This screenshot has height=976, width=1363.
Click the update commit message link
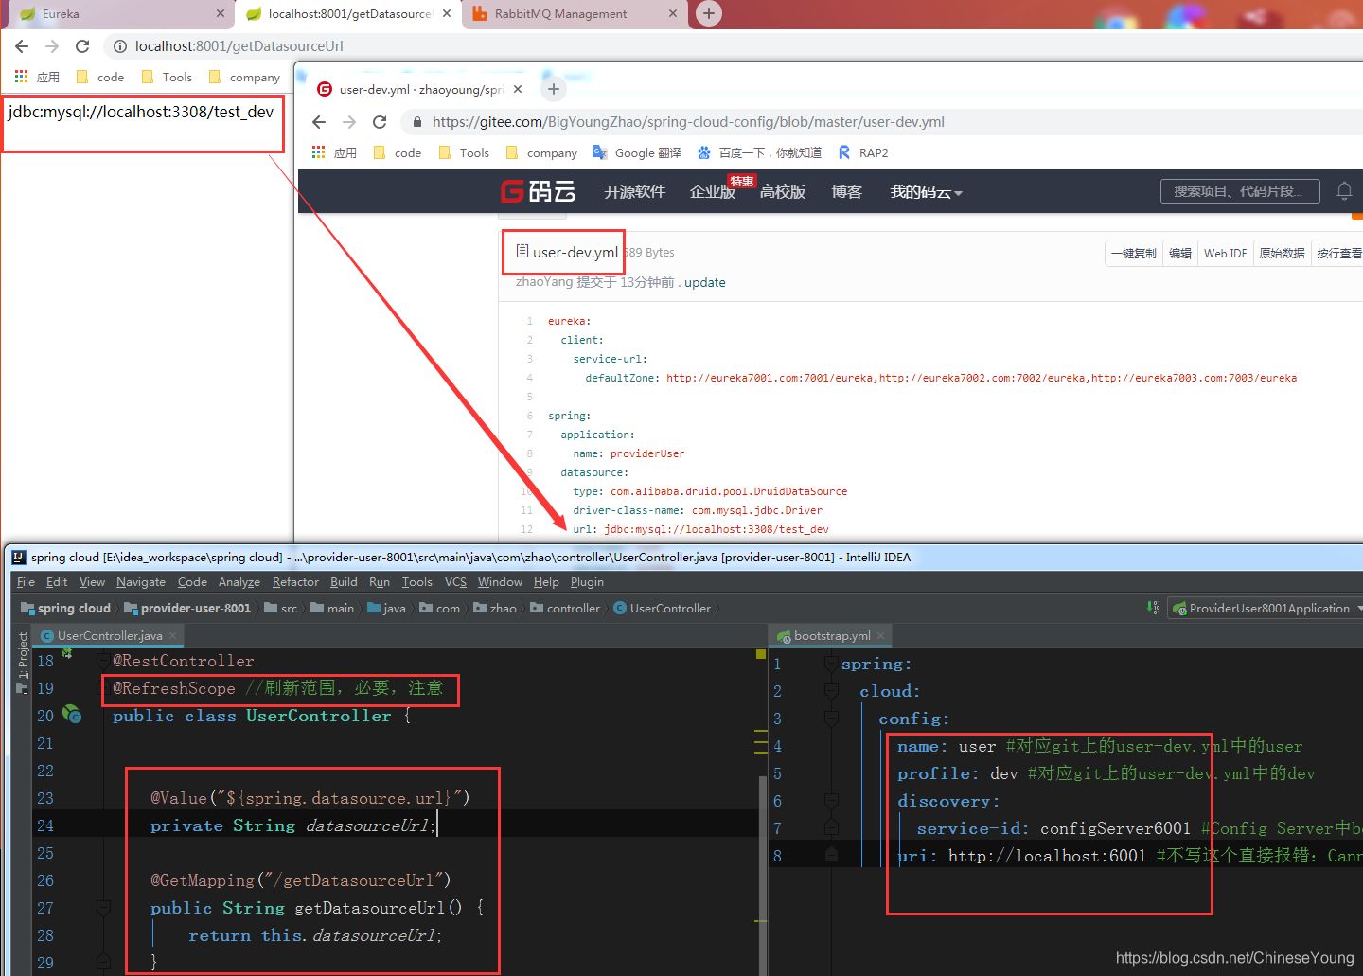(x=705, y=283)
